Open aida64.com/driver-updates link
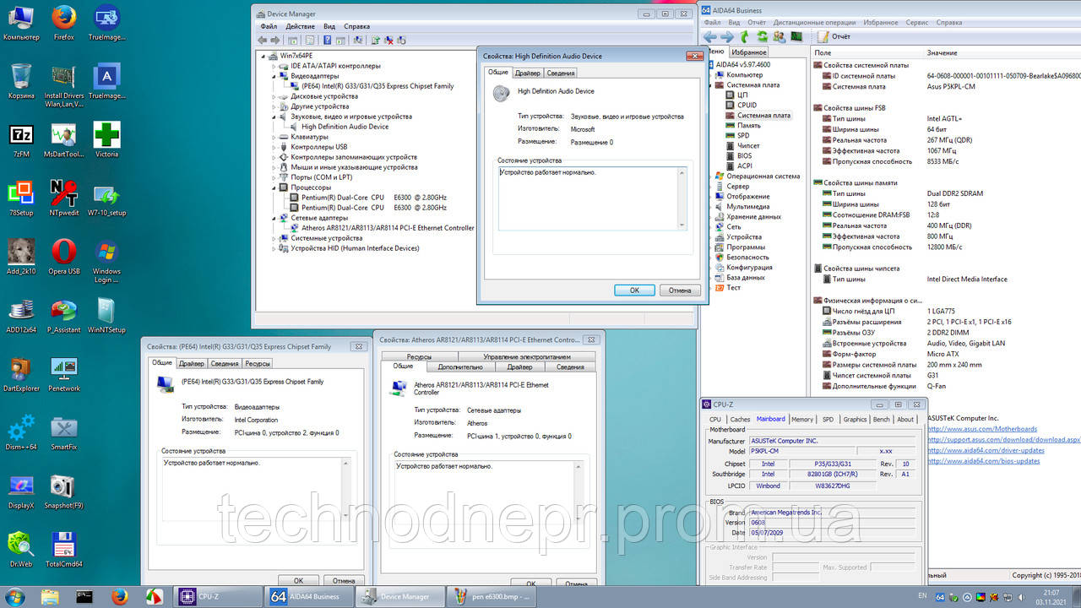The height and width of the screenshot is (608, 1081). pyautogui.click(x=986, y=450)
